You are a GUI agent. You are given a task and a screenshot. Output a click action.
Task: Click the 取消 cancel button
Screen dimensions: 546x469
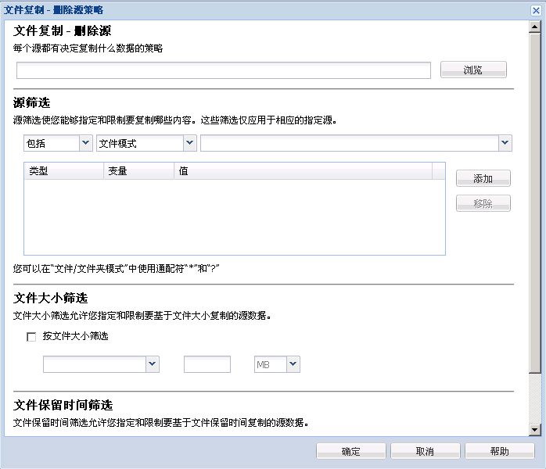tap(426, 451)
